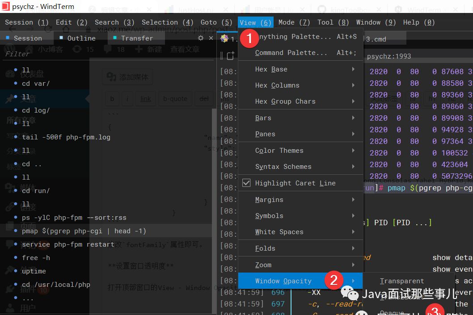Select 'free -h' in the outline list
This screenshot has width=473, height=315.
coord(36,258)
